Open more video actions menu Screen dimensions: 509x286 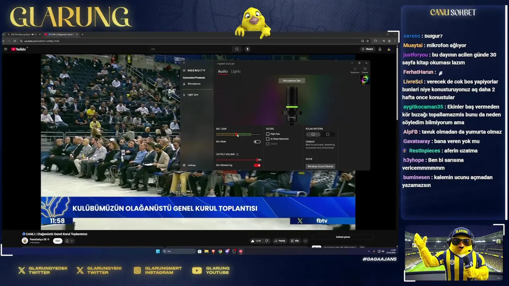tap(305, 241)
